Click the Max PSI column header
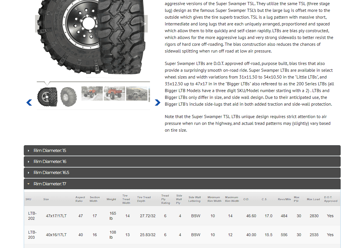The height and width of the screenshot is (248, 350). pyautogui.click(x=297, y=199)
